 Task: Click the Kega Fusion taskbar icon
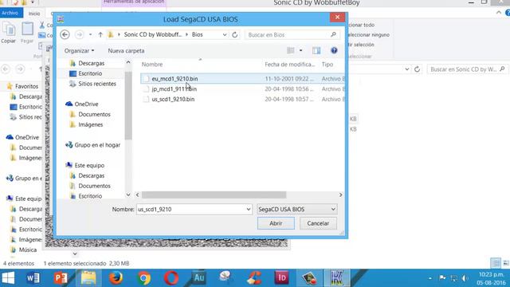337,278
